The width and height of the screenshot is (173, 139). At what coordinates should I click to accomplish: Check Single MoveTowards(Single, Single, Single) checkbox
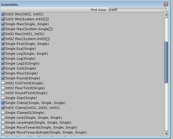click(3, 127)
